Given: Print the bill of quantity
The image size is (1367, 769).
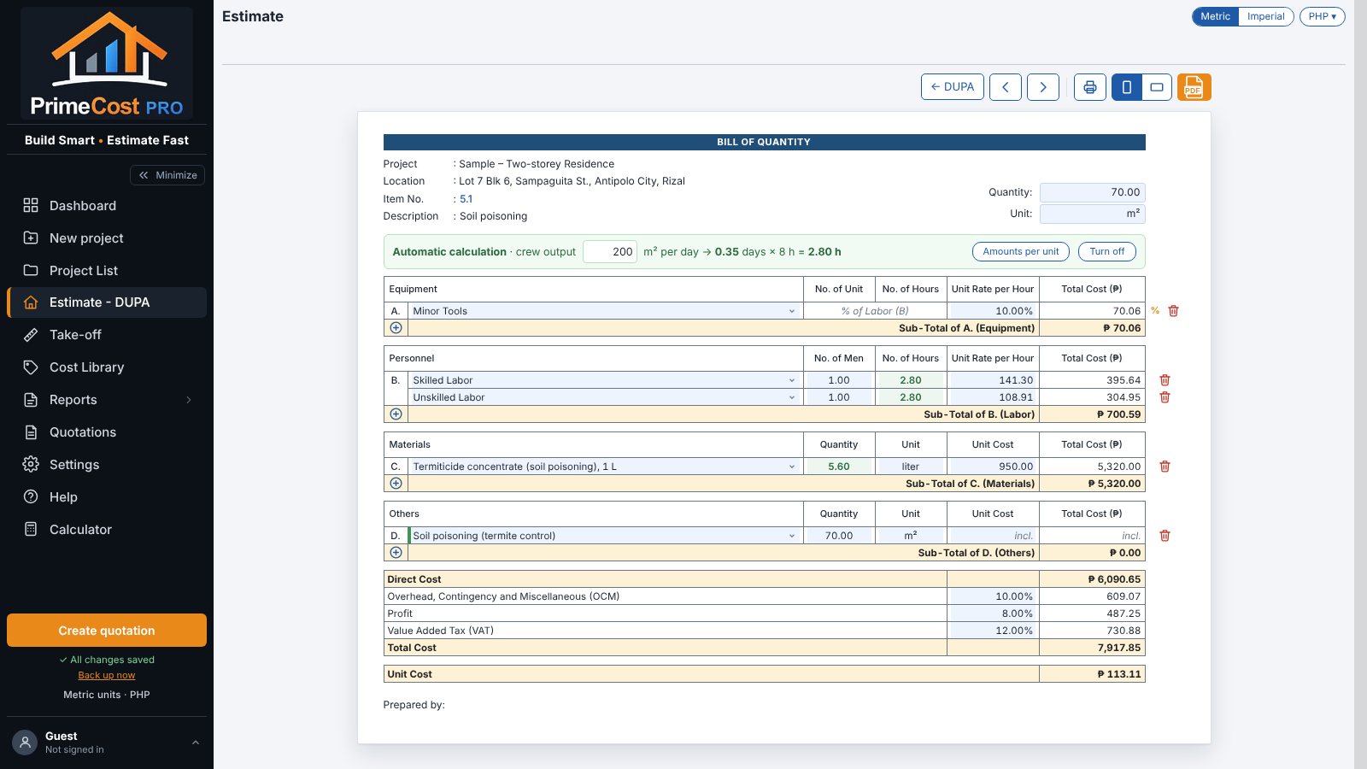Looking at the screenshot, I should tap(1090, 87).
